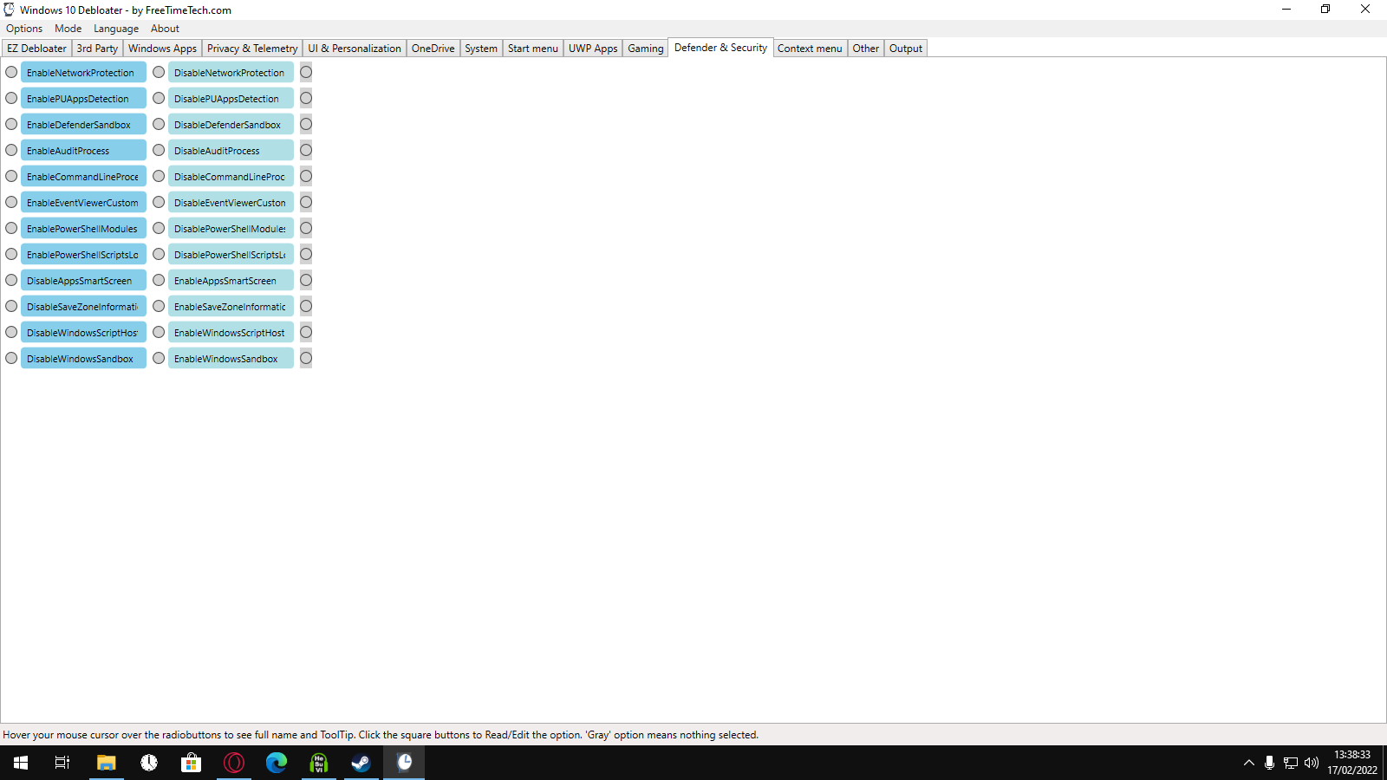Select the EnableNetworkProtection radio button

pos(11,72)
